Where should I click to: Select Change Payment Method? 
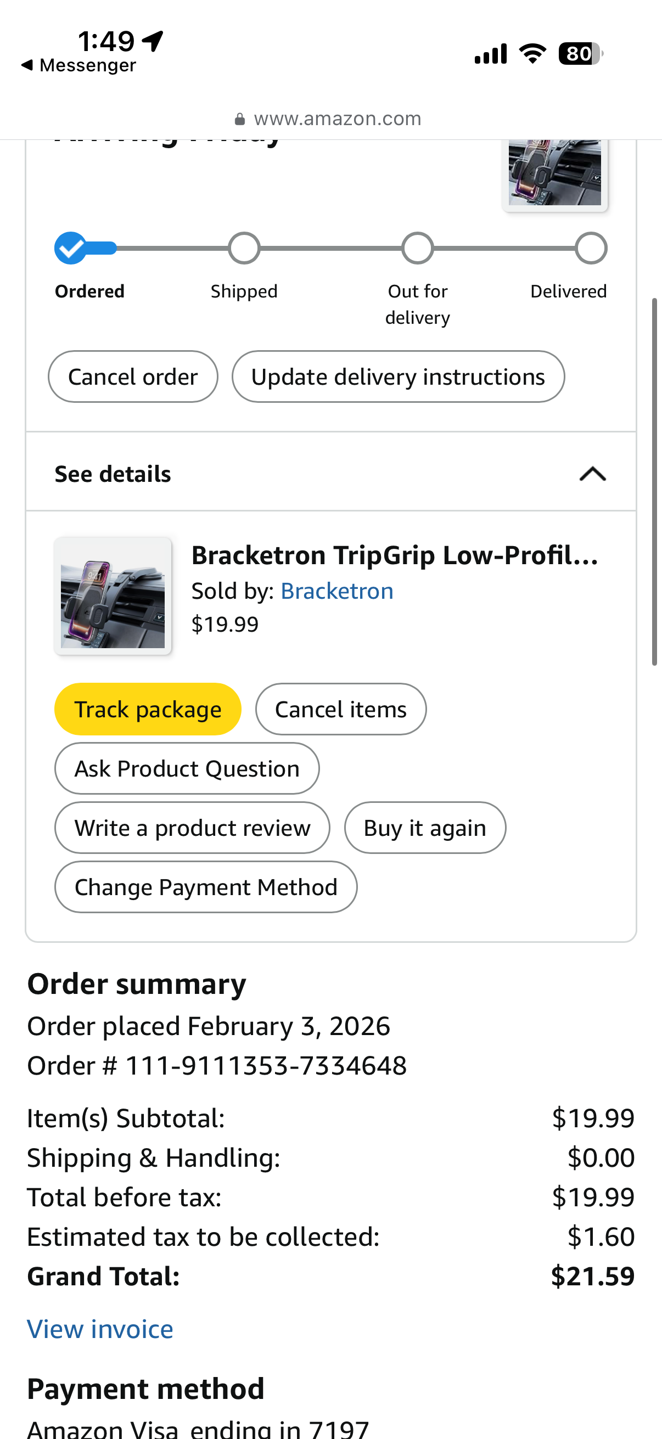tap(206, 887)
